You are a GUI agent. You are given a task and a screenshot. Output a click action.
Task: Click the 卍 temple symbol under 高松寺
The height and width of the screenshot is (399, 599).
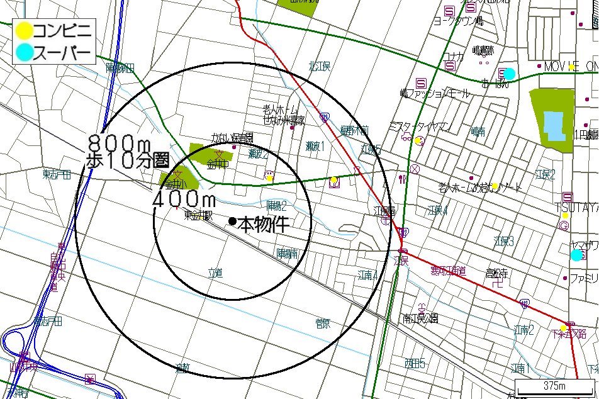coord(497,283)
